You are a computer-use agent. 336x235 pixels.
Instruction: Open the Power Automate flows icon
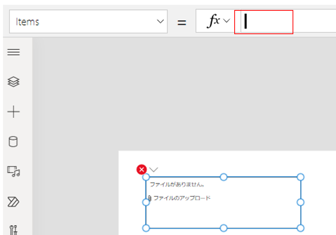point(13,202)
